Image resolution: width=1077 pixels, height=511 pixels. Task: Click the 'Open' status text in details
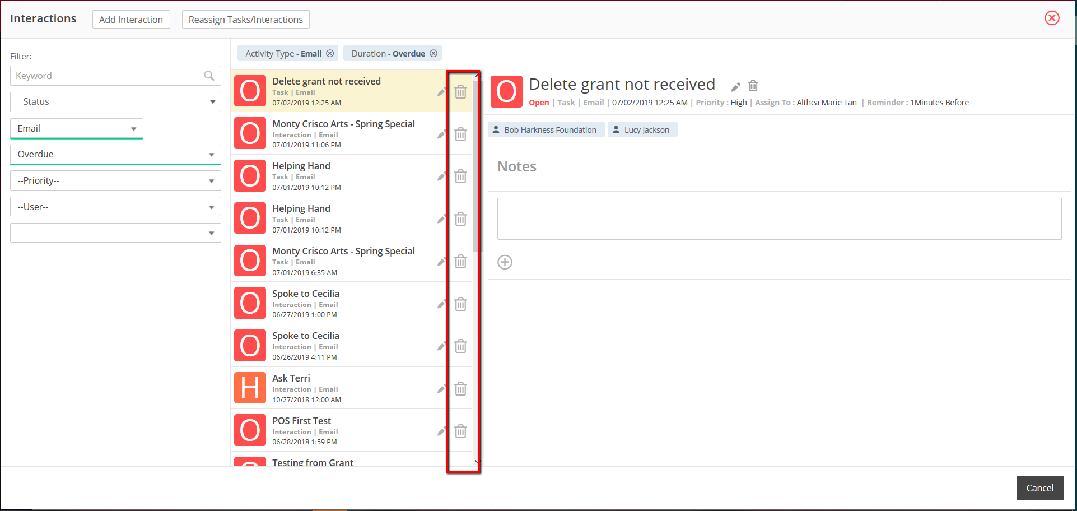539,103
